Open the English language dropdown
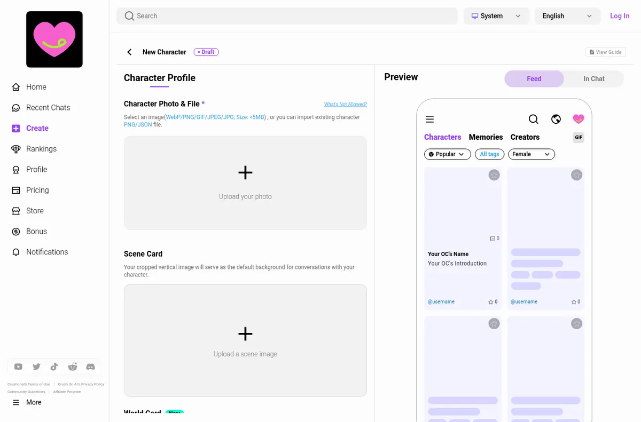641x422 pixels. point(567,16)
